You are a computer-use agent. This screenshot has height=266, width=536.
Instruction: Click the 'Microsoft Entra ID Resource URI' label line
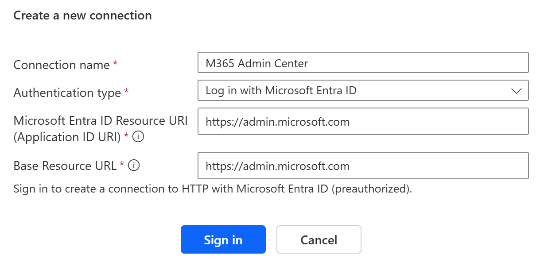[x=101, y=121]
